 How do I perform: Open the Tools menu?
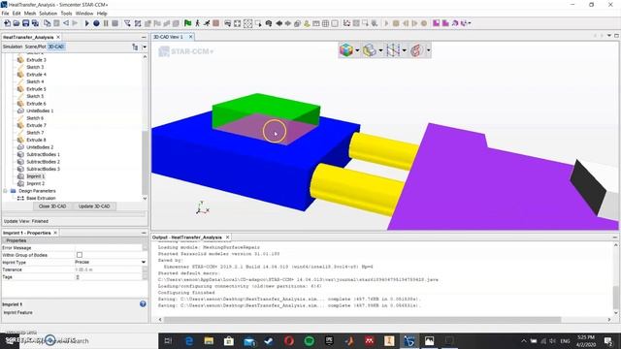(x=66, y=14)
